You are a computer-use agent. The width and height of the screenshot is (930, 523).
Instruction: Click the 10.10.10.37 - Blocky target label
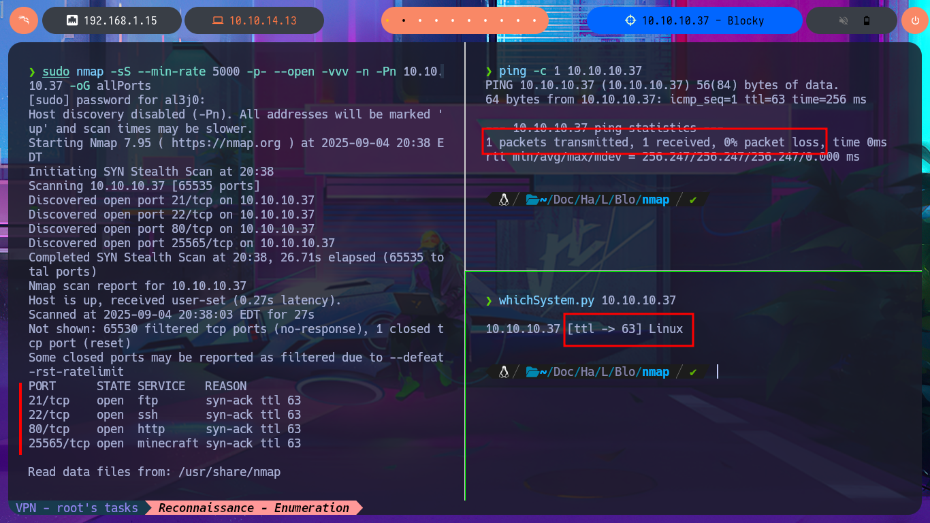[x=703, y=20]
